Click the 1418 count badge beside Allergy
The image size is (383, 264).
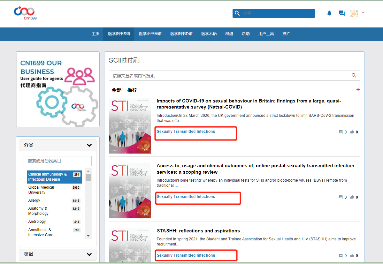tap(76, 201)
